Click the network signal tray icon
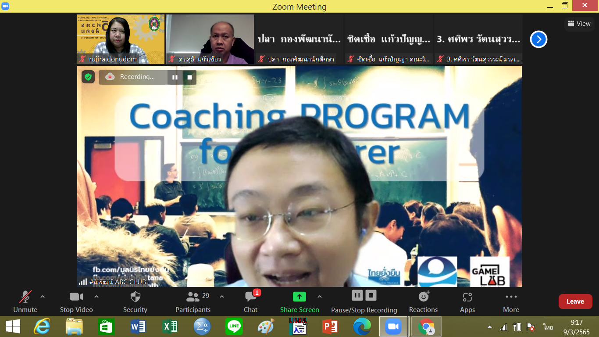 tap(503, 327)
